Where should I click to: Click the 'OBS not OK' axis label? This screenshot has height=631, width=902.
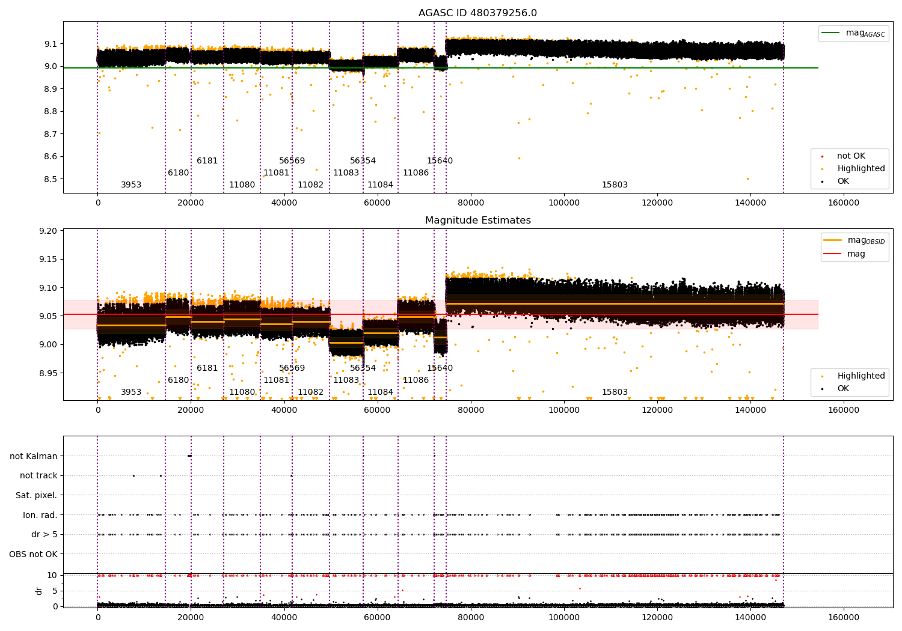(x=33, y=554)
